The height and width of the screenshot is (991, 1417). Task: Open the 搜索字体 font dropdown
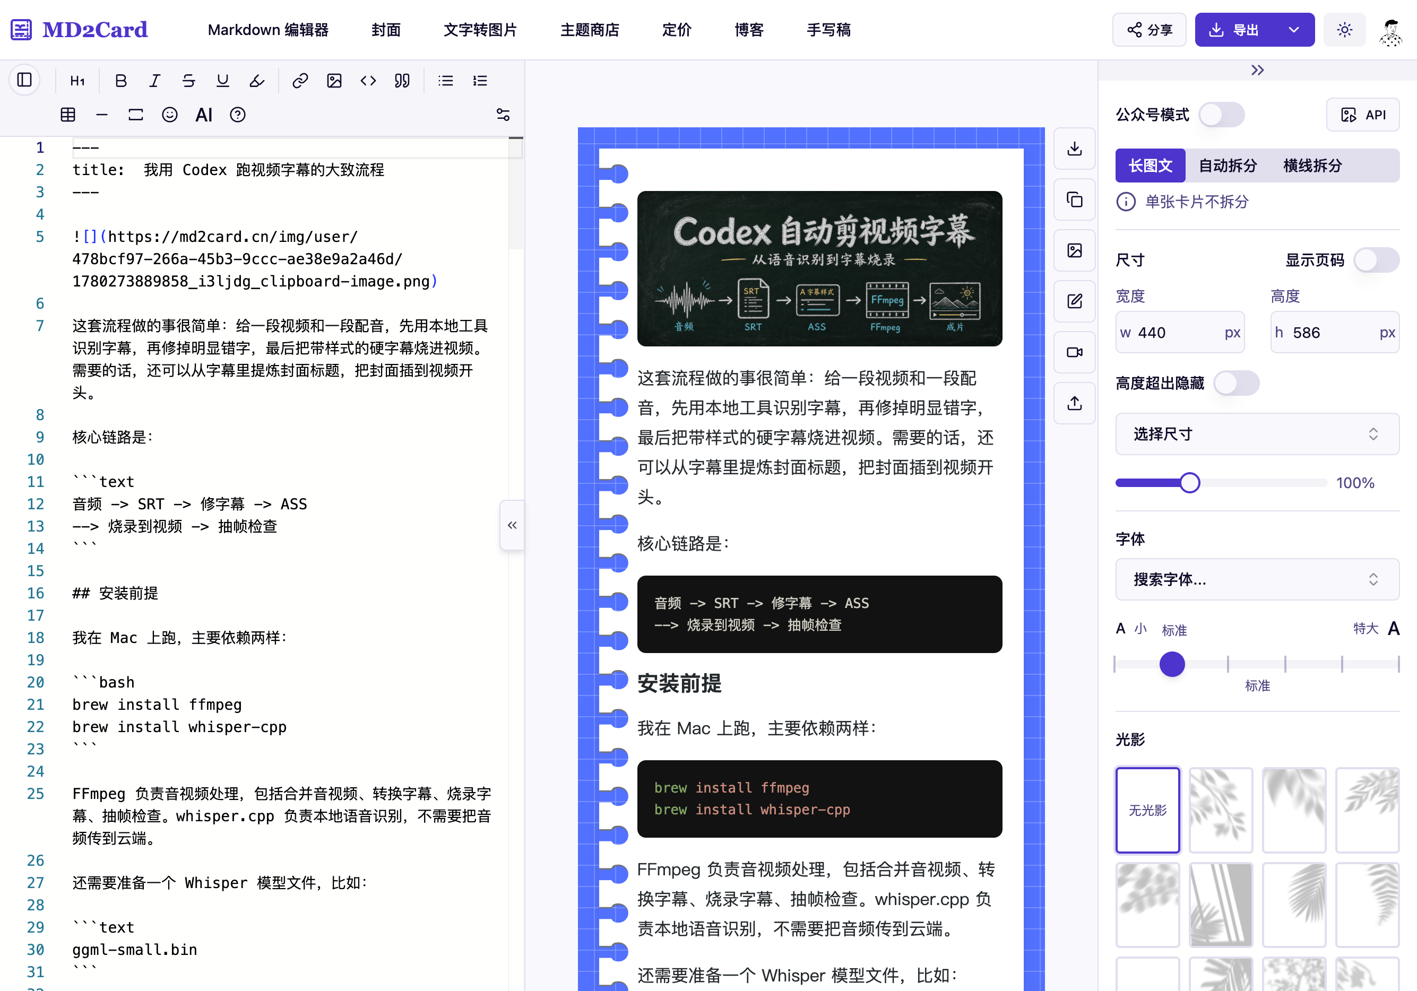point(1257,579)
